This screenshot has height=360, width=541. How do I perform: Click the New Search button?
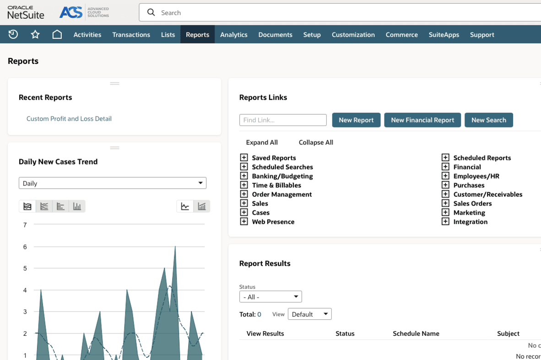488,120
